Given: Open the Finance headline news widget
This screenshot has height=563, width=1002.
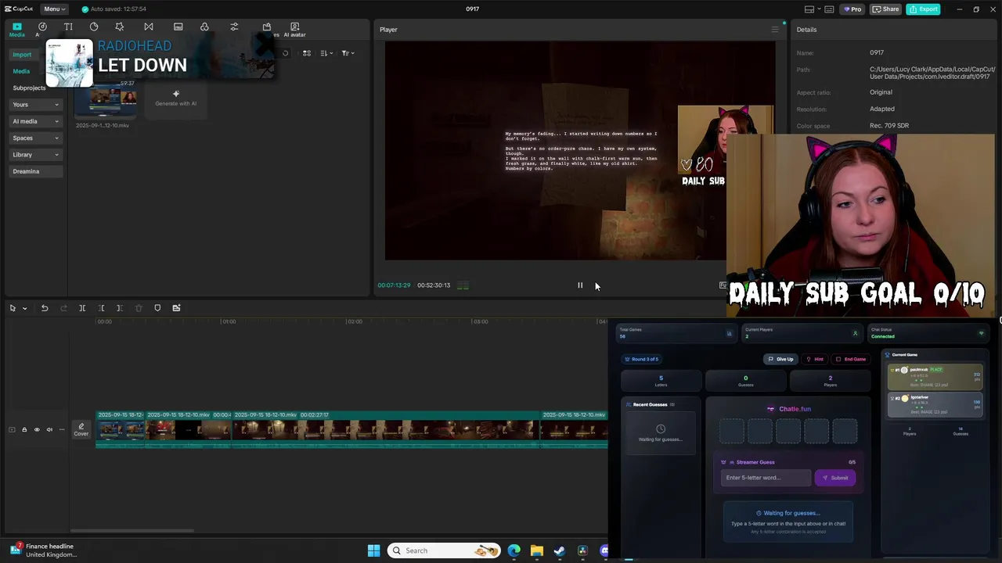Looking at the screenshot, I should (x=43, y=550).
